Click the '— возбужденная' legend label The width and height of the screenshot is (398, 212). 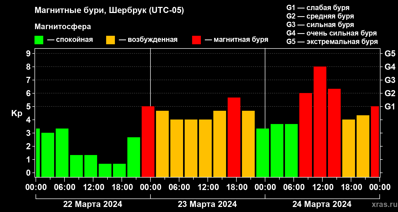(148, 40)
